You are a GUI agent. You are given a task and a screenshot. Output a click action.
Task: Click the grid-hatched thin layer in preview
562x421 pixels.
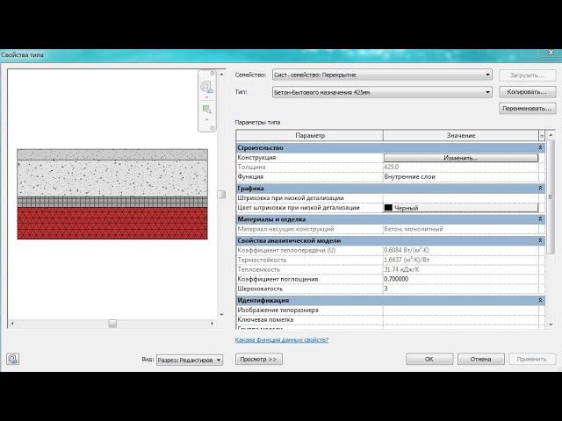tap(112, 202)
